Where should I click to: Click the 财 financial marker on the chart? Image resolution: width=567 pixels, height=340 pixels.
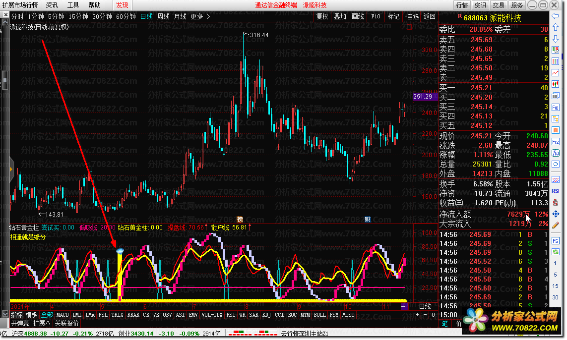(368, 220)
